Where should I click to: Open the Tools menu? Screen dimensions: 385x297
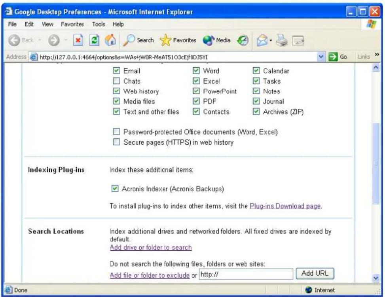[x=99, y=24]
